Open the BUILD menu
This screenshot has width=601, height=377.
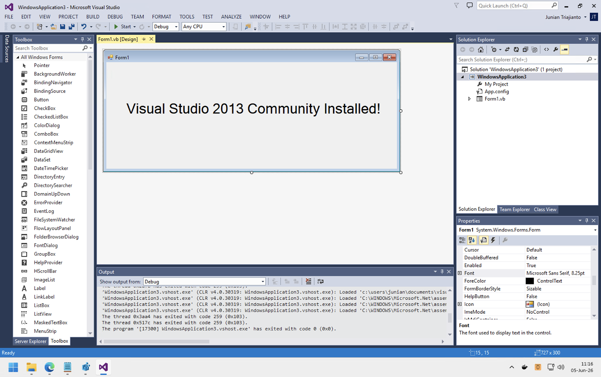click(x=93, y=17)
